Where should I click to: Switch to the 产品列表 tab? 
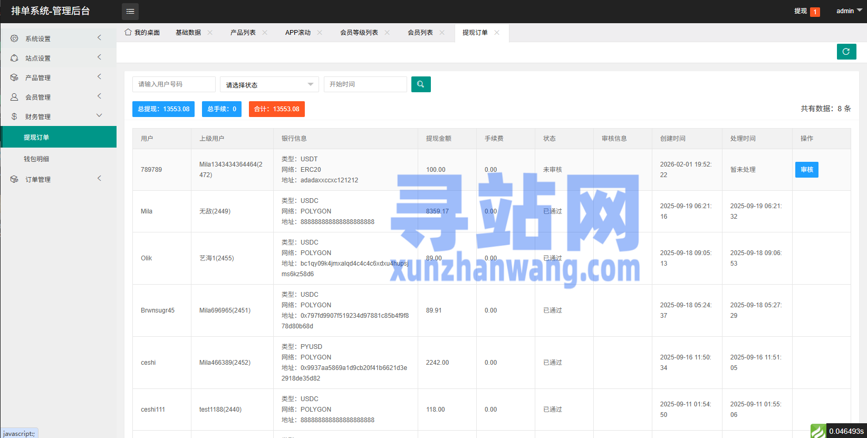(x=243, y=33)
